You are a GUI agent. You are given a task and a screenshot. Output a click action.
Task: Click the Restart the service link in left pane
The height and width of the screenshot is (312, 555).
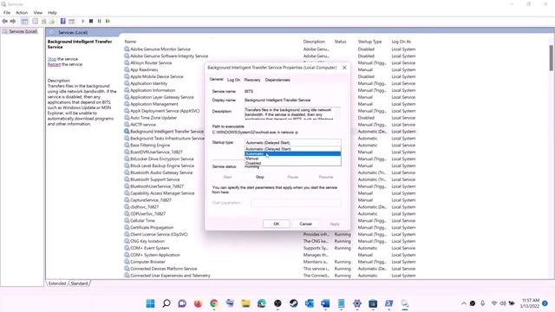click(x=54, y=64)
